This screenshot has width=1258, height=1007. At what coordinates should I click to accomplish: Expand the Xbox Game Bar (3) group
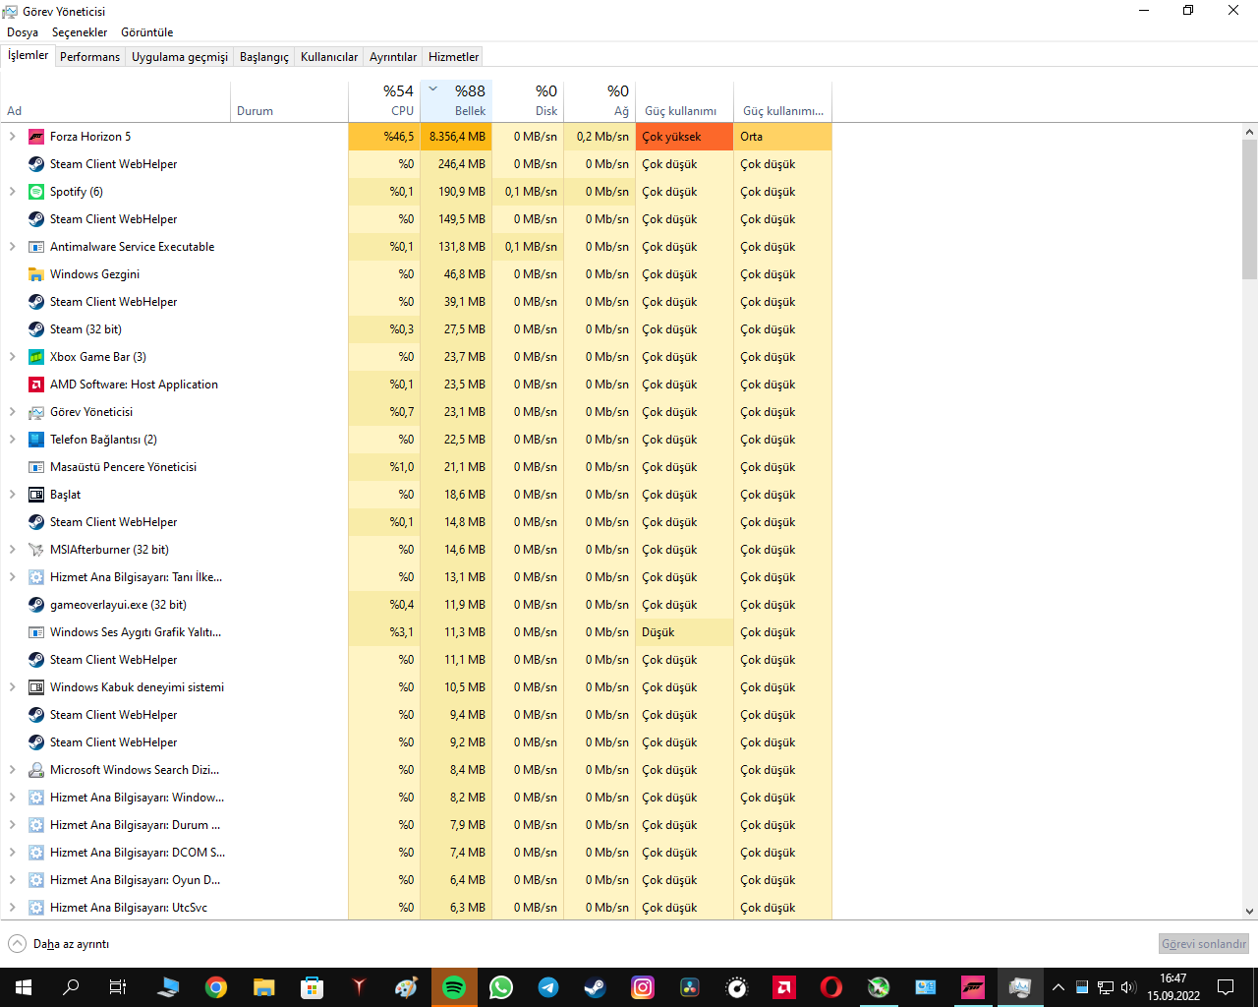tap(12, 357)
